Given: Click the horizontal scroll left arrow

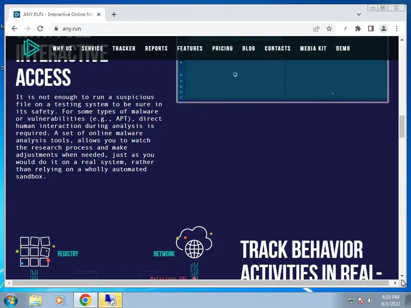Looking at the screenshot, I should [x=9, y=283].
